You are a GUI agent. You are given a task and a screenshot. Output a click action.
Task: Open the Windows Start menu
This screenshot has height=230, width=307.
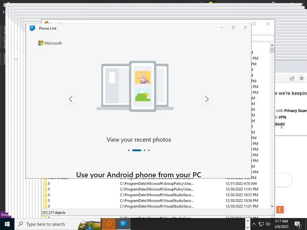[x=7, y=224]
